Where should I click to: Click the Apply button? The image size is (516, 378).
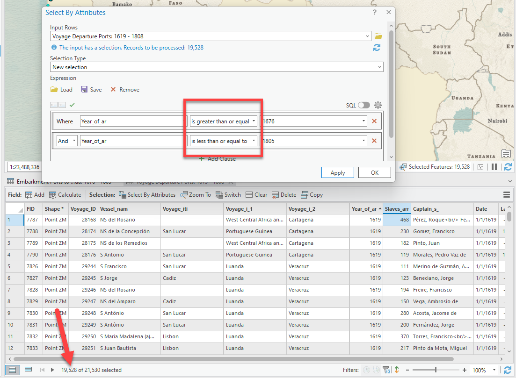[337, 173]
